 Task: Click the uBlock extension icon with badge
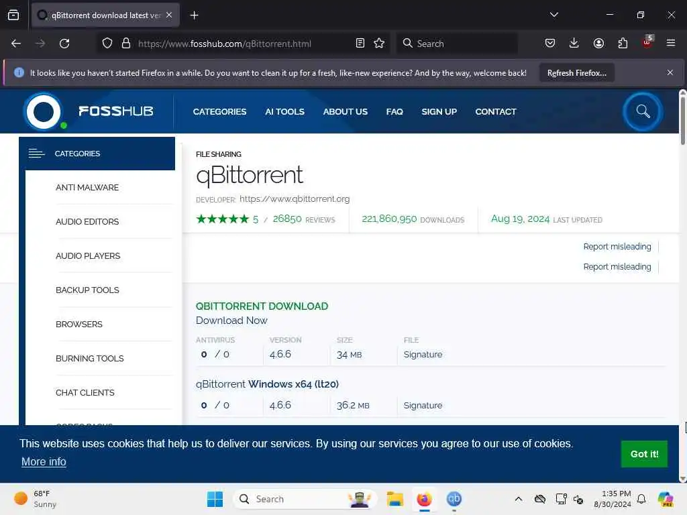coord(647,42)
